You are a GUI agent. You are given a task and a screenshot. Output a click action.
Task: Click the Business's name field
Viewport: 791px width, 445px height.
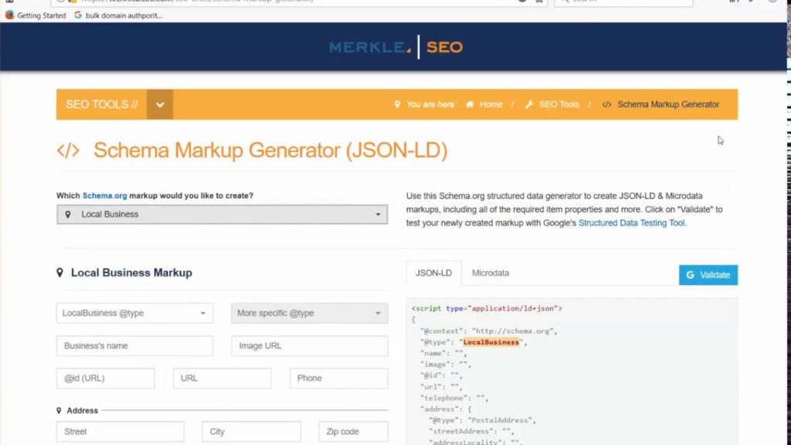(134, 346)
